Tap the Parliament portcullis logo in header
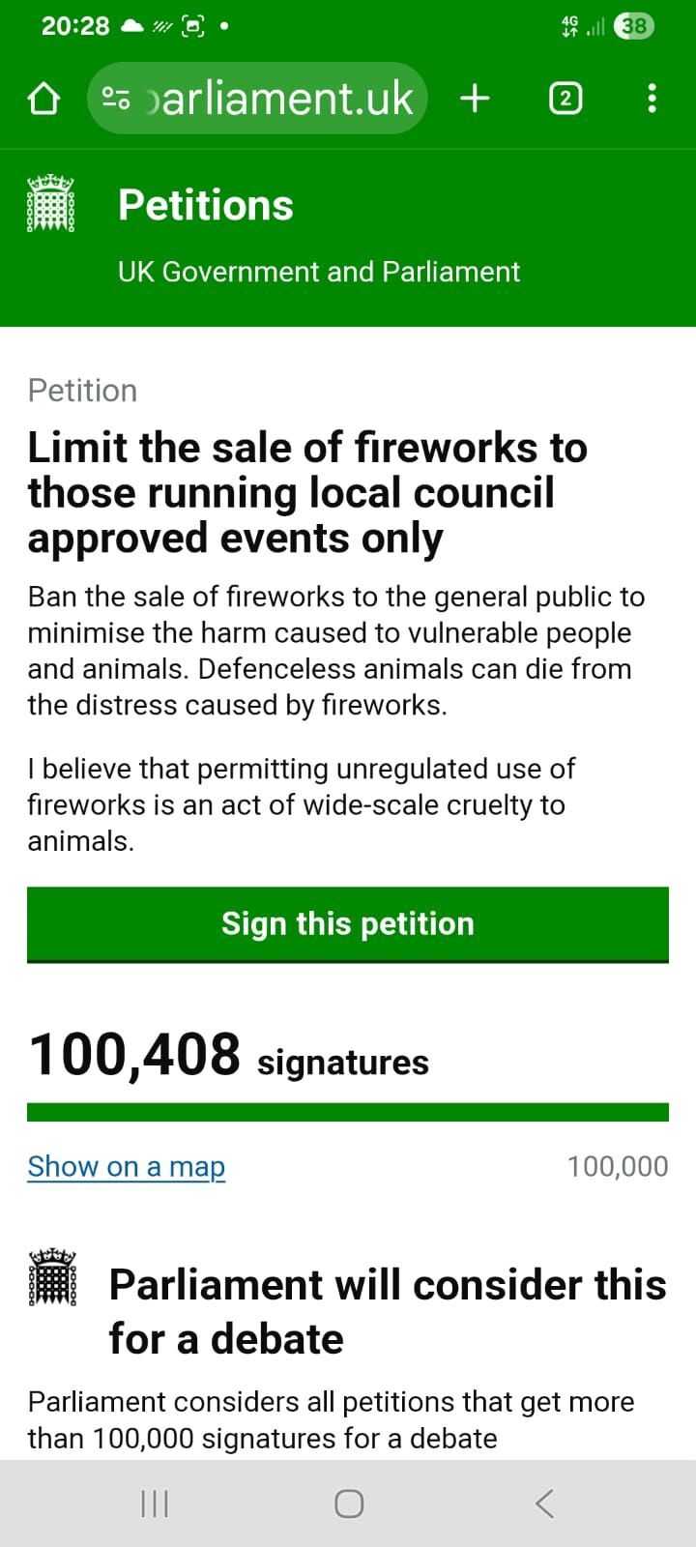This screenshot has width=696, height=1547. [x=50, y=204]
